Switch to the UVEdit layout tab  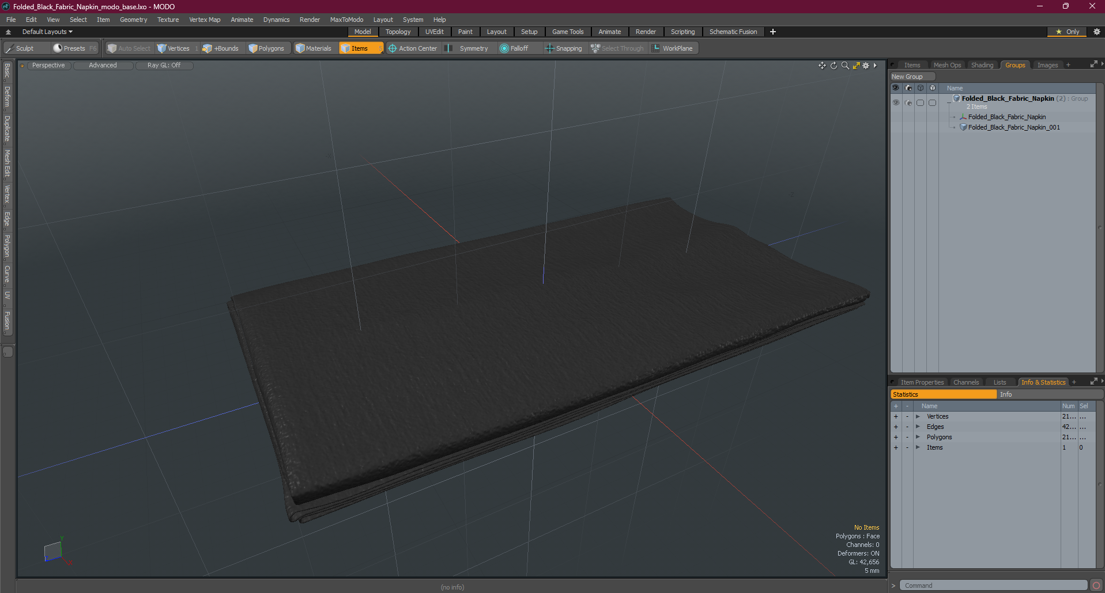(x=435, y=32)
